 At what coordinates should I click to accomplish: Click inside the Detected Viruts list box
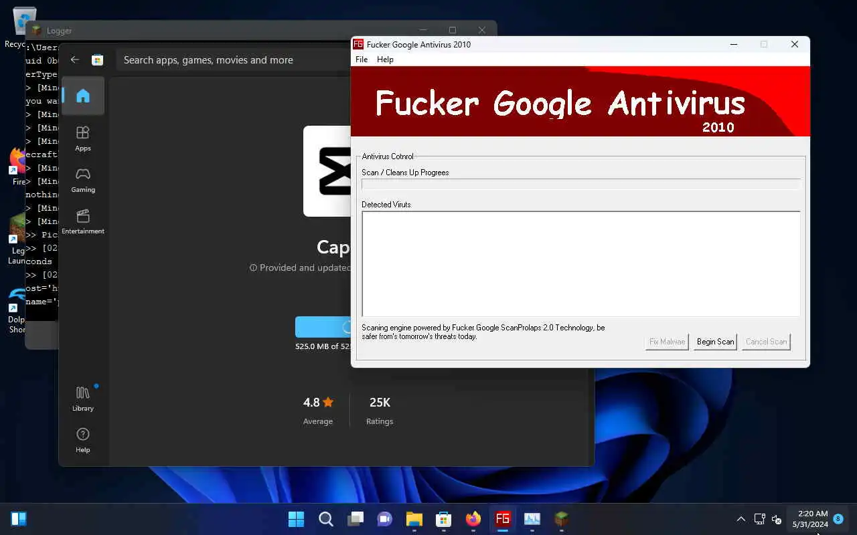click(x=580, y=263)
